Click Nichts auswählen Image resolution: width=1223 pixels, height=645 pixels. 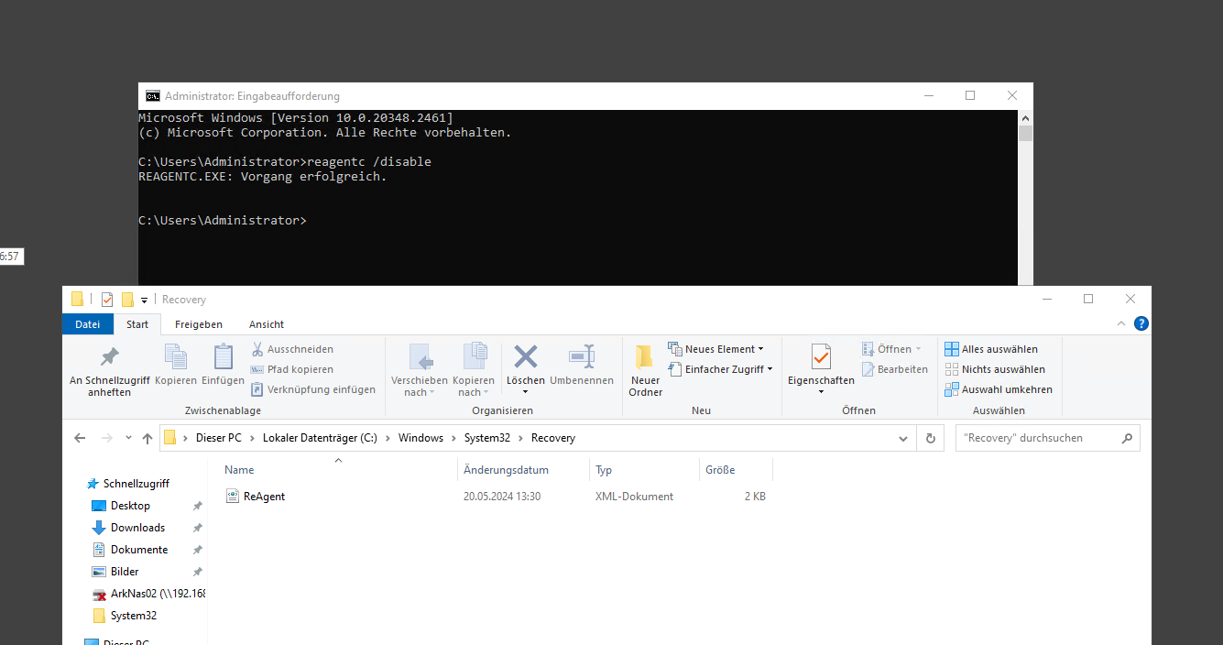pos(995,369)
